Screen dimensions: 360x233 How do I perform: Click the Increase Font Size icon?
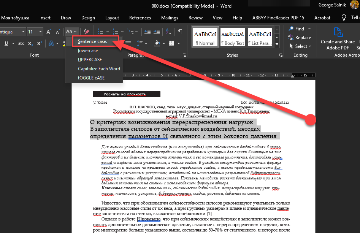49,32
